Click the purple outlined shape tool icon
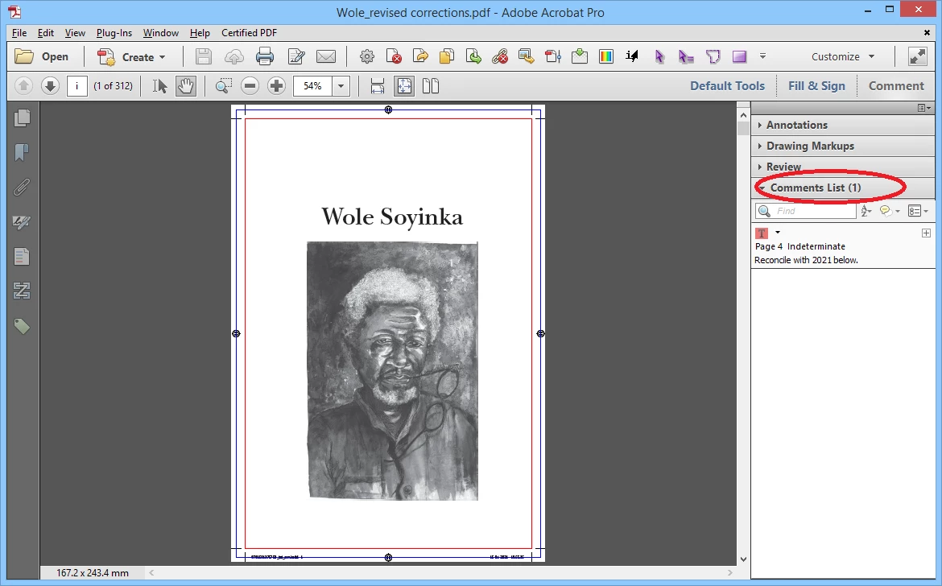Viewport: 942px width, 586px height. click(713, 57)
